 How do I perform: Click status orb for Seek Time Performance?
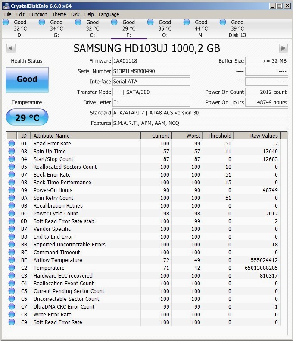point(12,182)
